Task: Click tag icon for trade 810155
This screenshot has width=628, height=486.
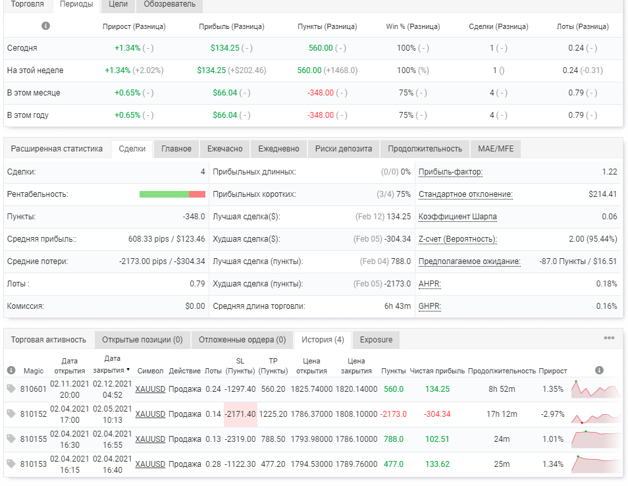Action: (x=11, y=439)
